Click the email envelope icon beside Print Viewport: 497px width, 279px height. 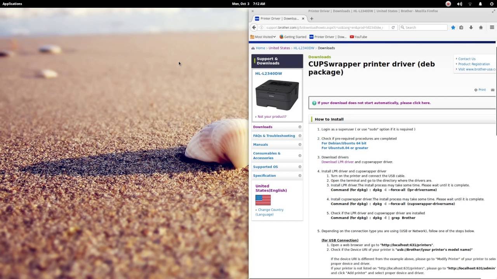[493, 90]
